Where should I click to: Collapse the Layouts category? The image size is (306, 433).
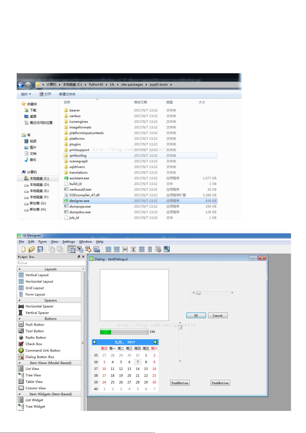click(x=20, y=269)
